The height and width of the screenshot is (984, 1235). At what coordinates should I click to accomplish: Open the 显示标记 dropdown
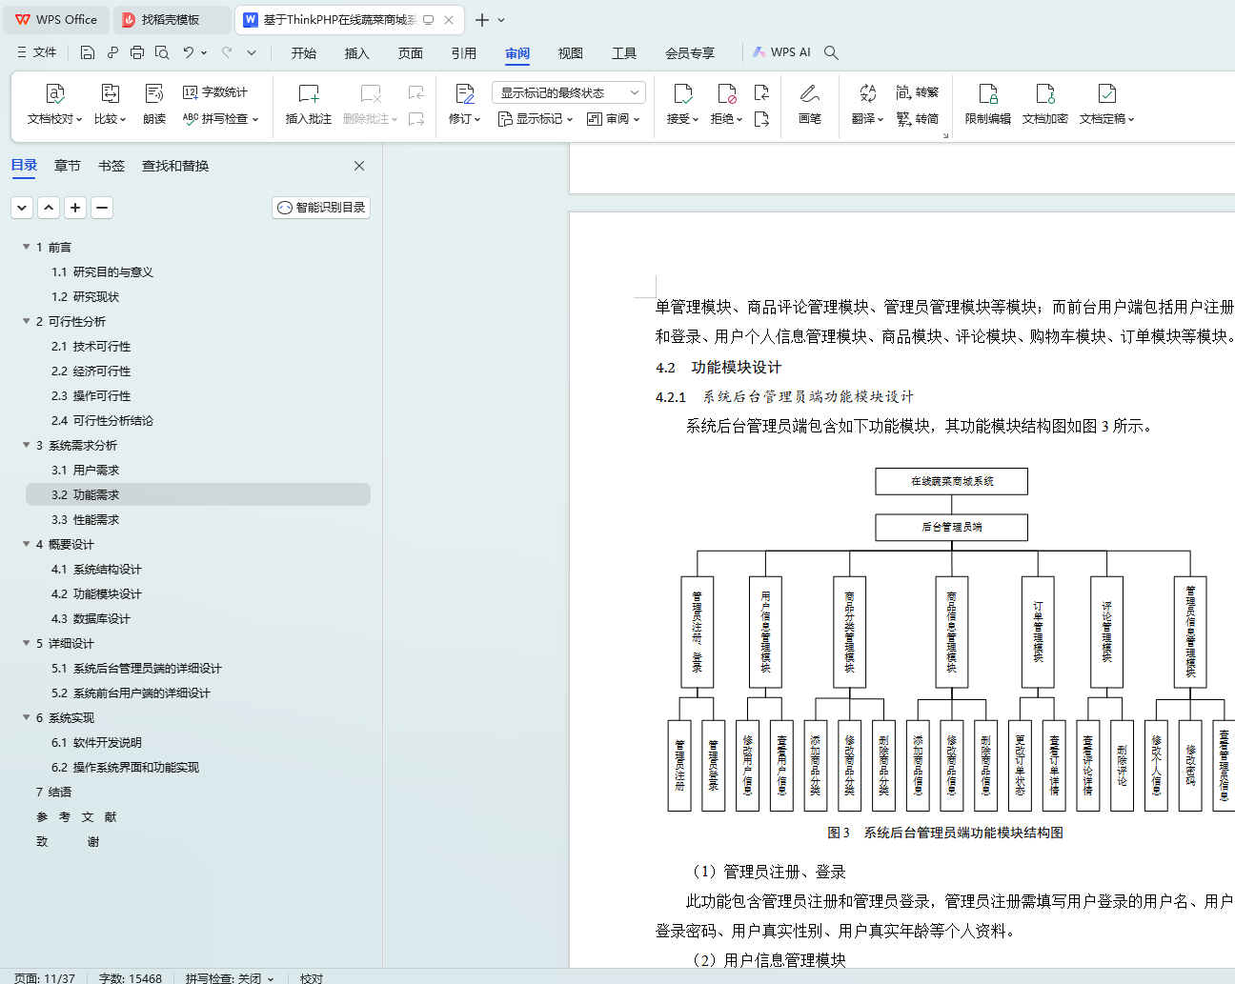[536, 119]
